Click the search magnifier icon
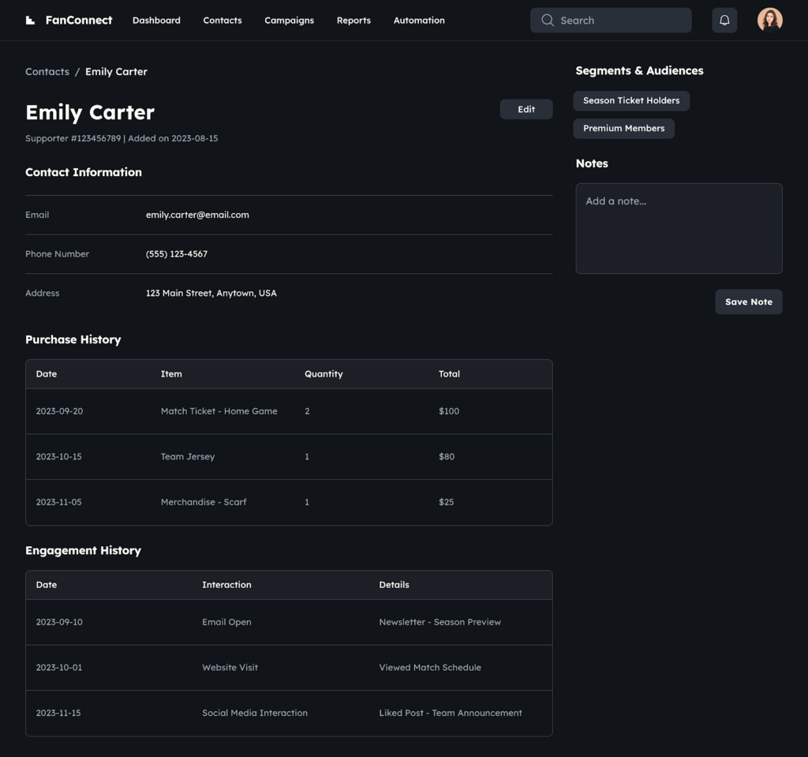This screenshot has height=757, width=808. point(548,21)
